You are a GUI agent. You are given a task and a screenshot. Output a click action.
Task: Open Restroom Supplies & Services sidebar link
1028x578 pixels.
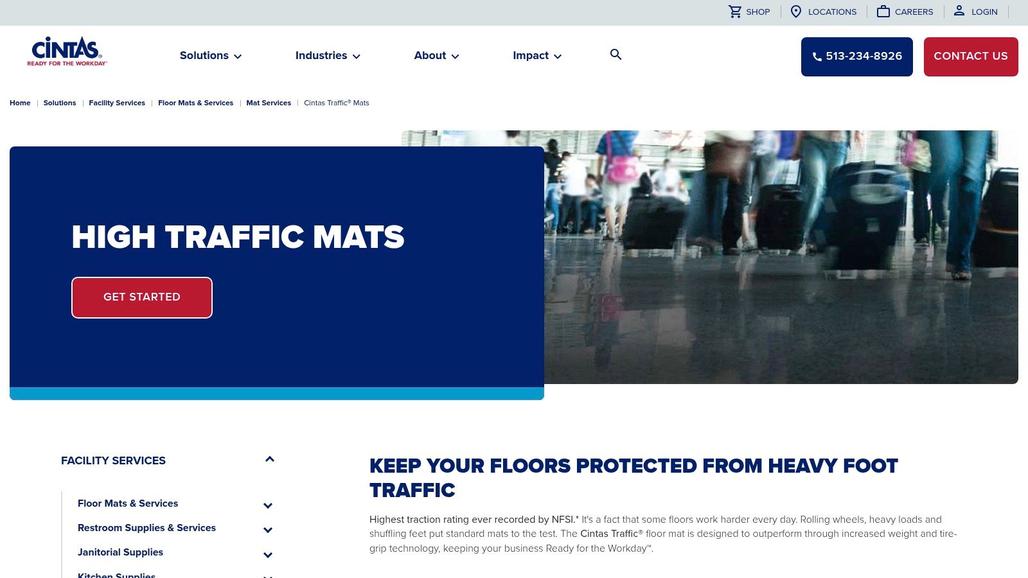tap(146, 528)
